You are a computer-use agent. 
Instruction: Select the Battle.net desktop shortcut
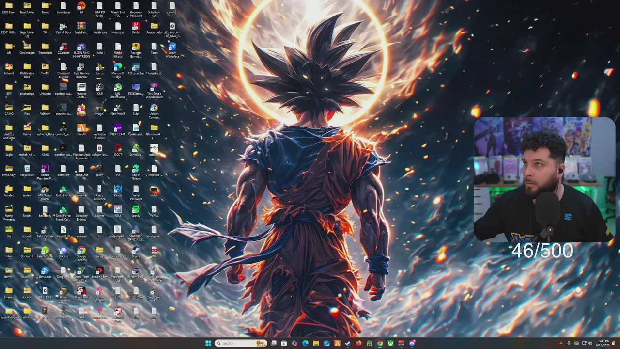(45, 272)
